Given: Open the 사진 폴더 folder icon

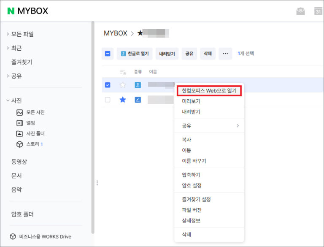Looking at the screenshot, I should 20,134.
